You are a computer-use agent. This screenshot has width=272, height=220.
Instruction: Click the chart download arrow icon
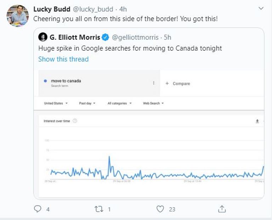(x=257, y=121)
